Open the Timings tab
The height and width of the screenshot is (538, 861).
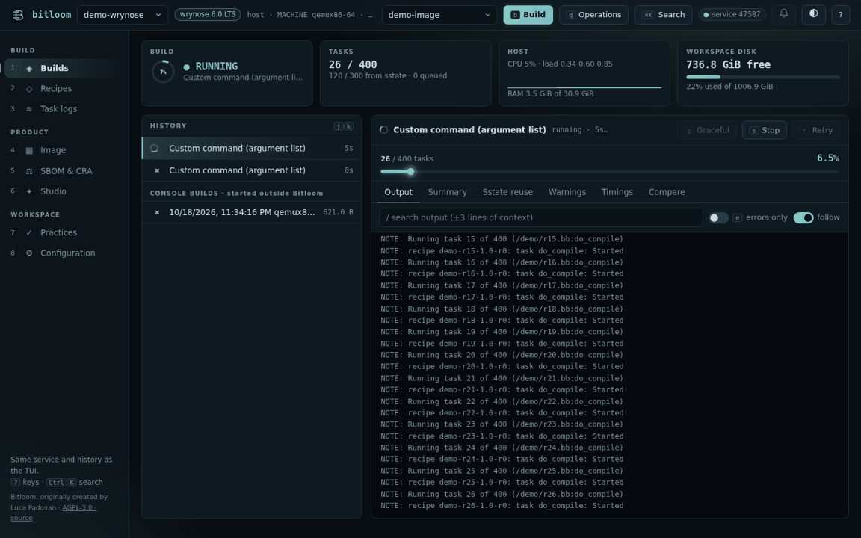(x=617, y=191)
